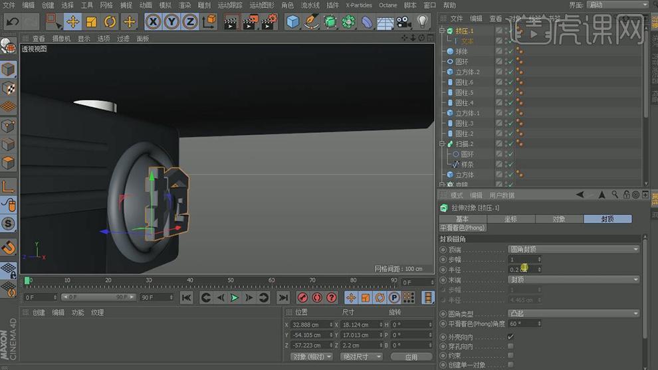
Task: Switch to 基本 tab in attributes
Action: point(463,219)
